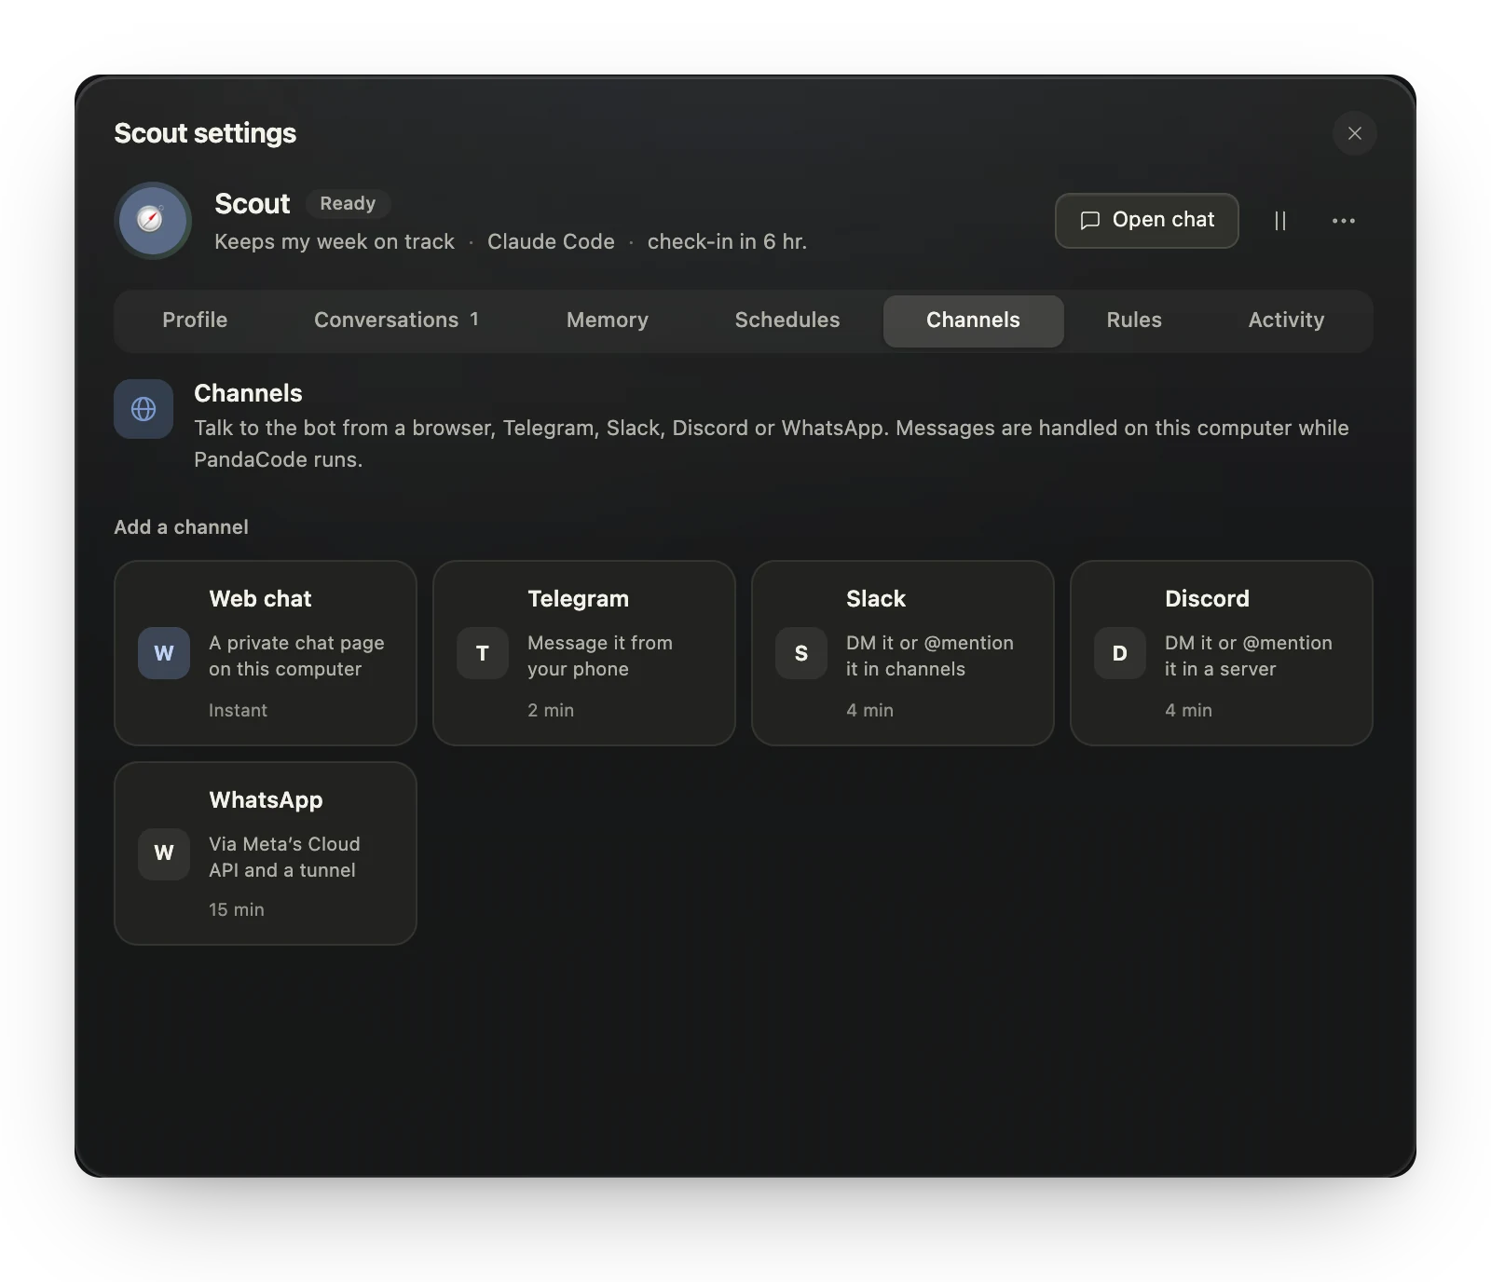Screen dimensions: 1491x1282
Task: Click 'Via Meta's Cloud API and a tunnel'
Action: pos(284,857)
